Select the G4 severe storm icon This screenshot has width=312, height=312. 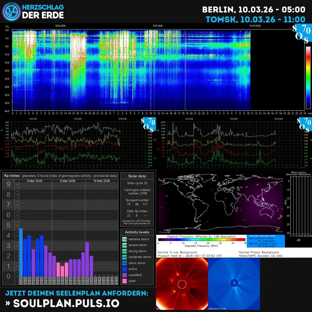[124, 245]
